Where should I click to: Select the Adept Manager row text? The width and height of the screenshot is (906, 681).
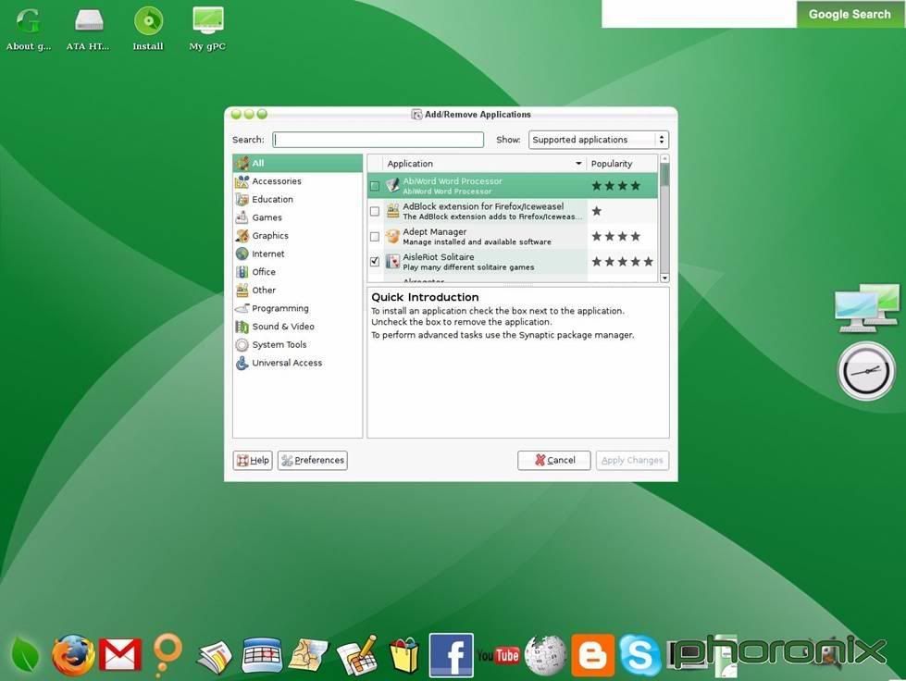click(x=477, y=236)
